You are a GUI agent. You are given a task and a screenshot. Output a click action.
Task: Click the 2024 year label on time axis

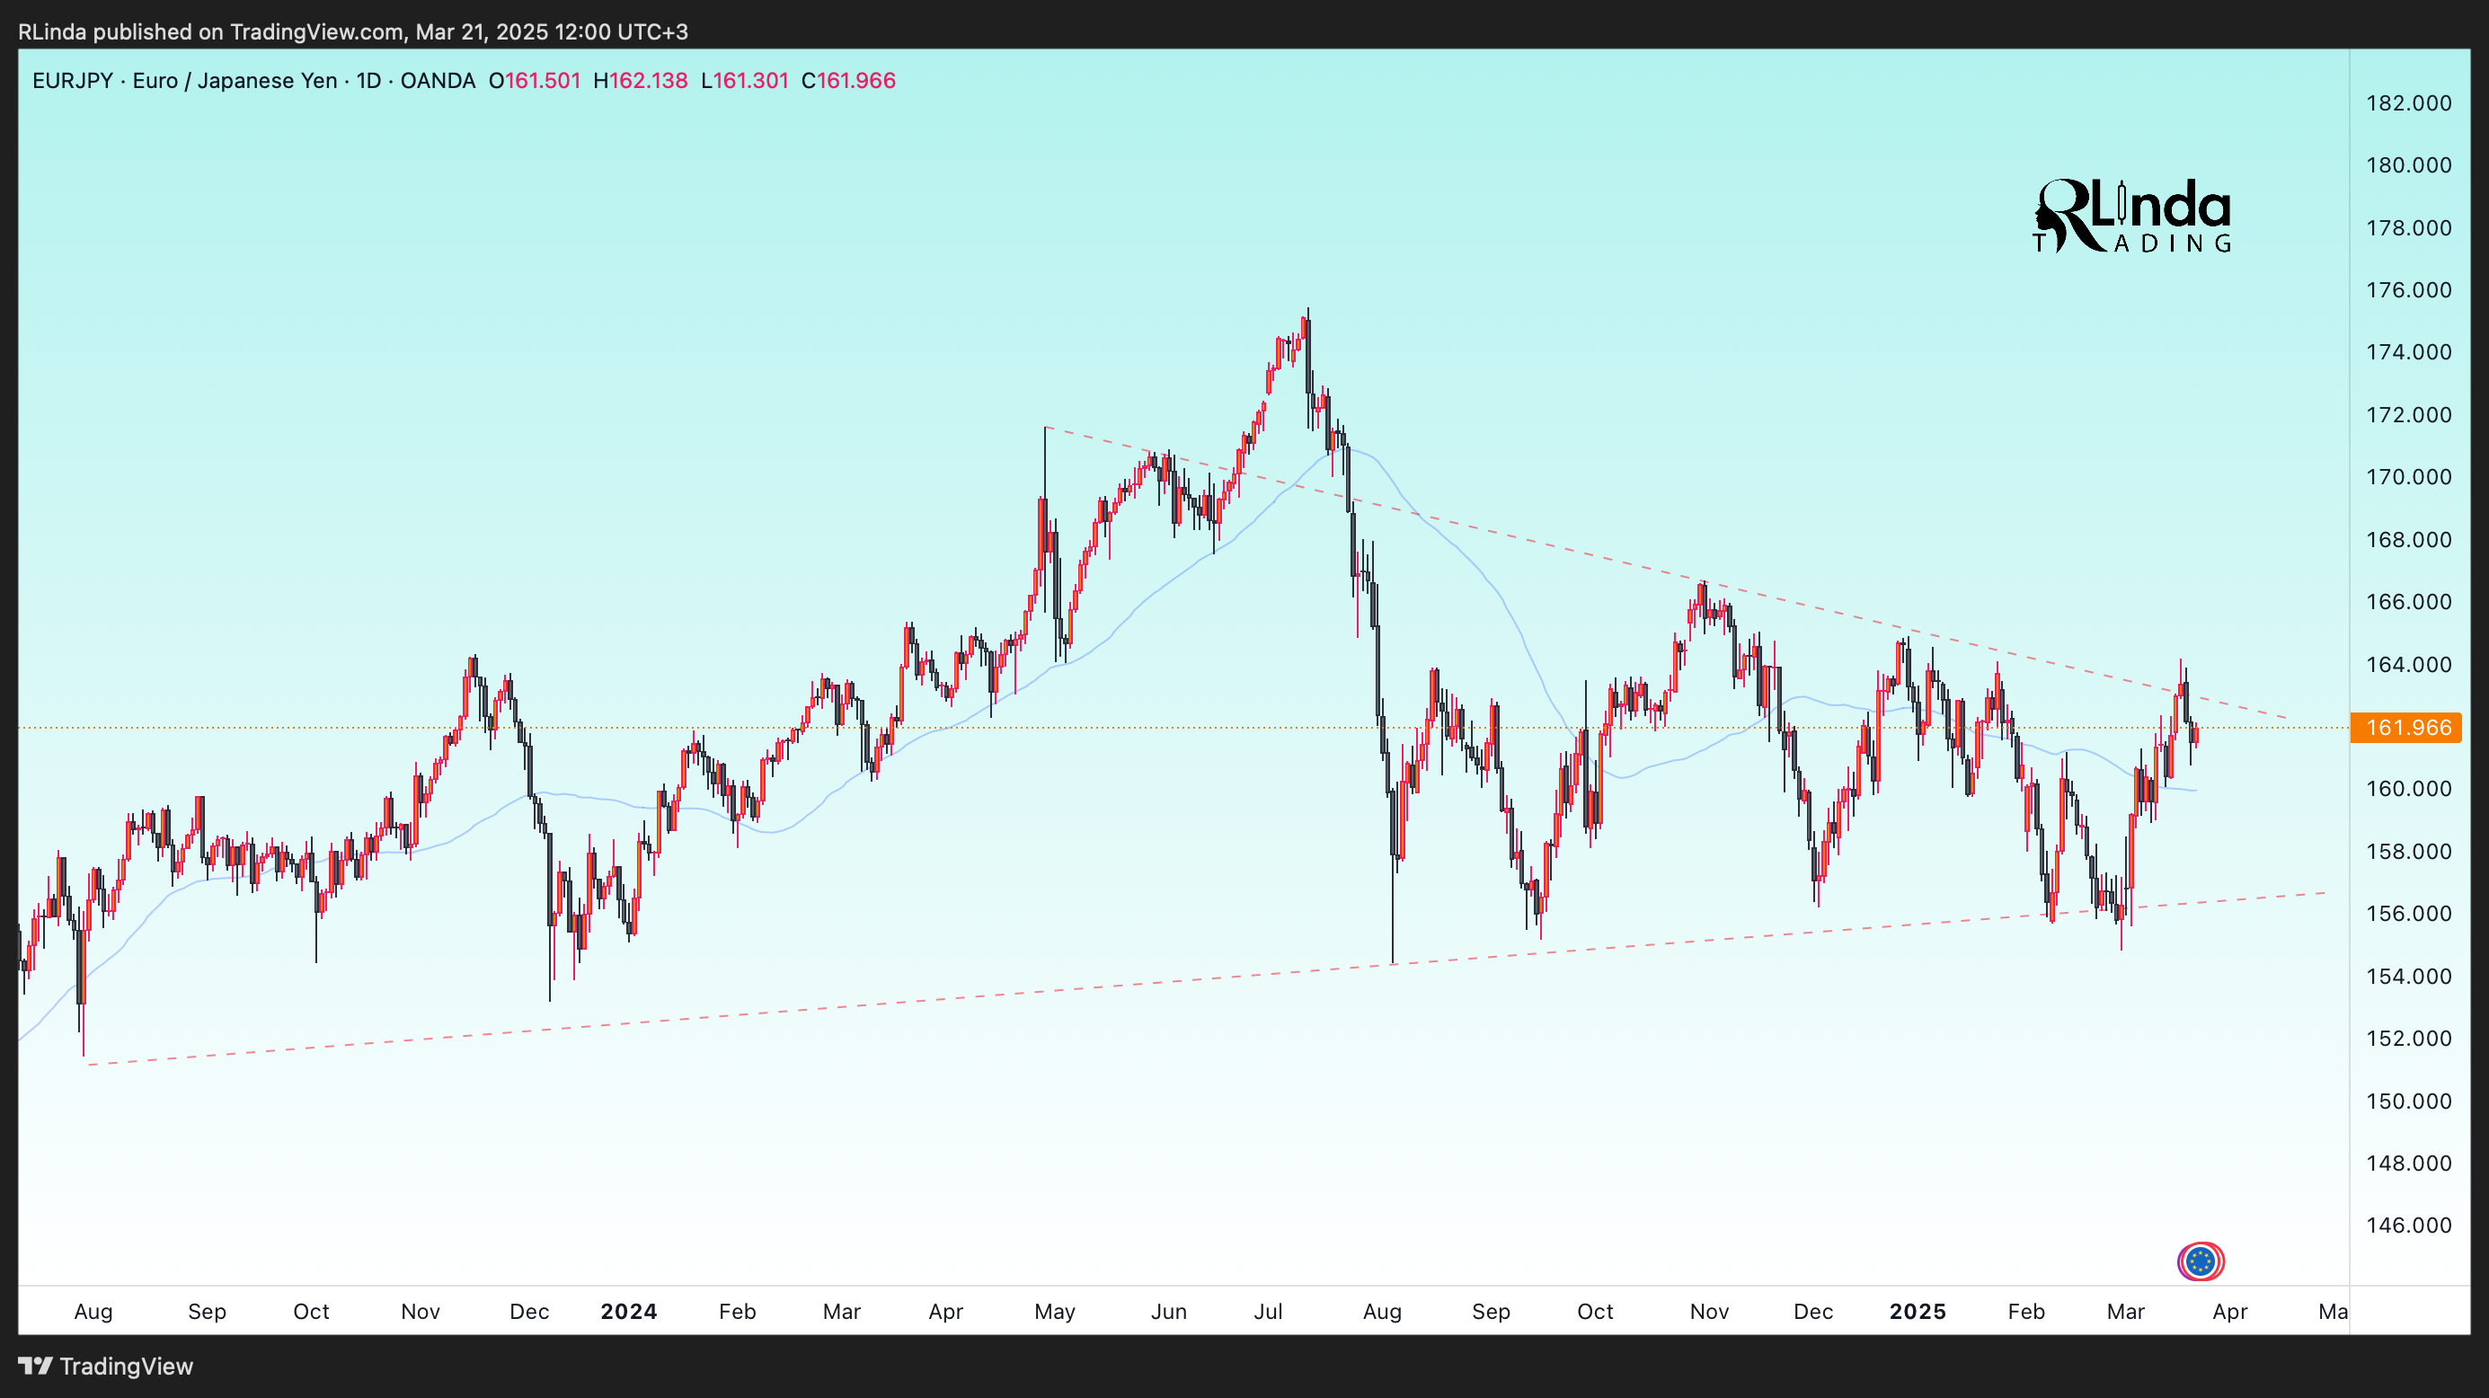628,1311
